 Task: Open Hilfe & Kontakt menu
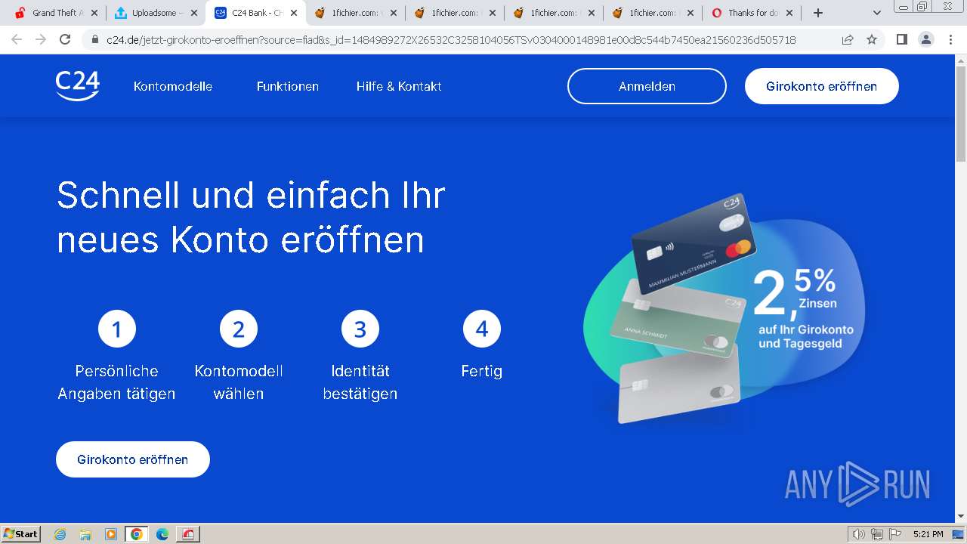pyautogui.click(x=399, y=86)
